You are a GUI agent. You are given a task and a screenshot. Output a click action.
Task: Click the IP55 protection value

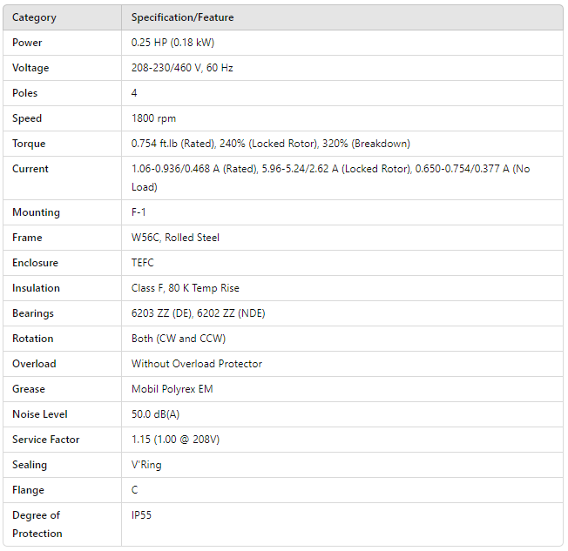pyautogui.click(x=141, y=515)
